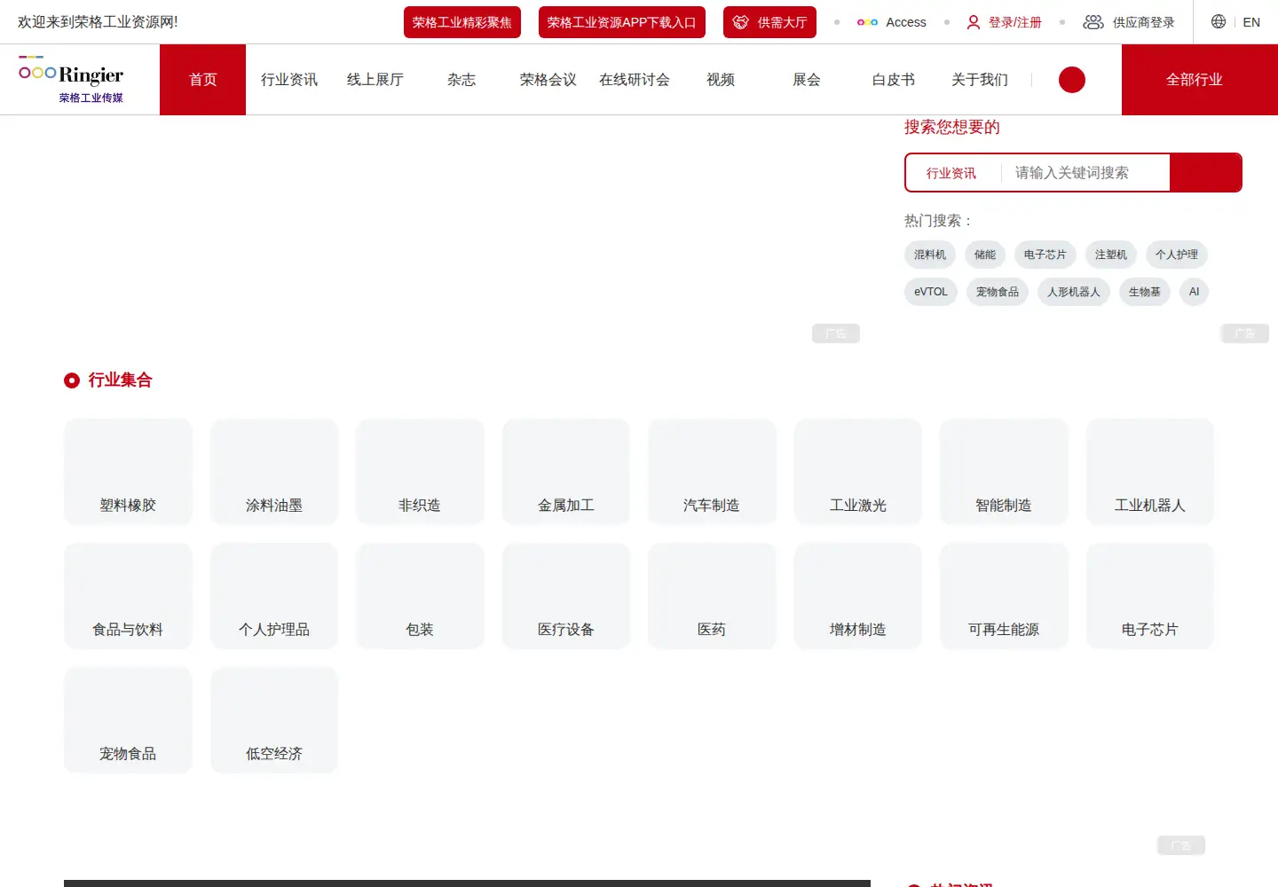The height and width of the screenshot is (887, 1278).
Task: Expand the 行业资讯 category selector in the search box
Action: click(951, 173)
